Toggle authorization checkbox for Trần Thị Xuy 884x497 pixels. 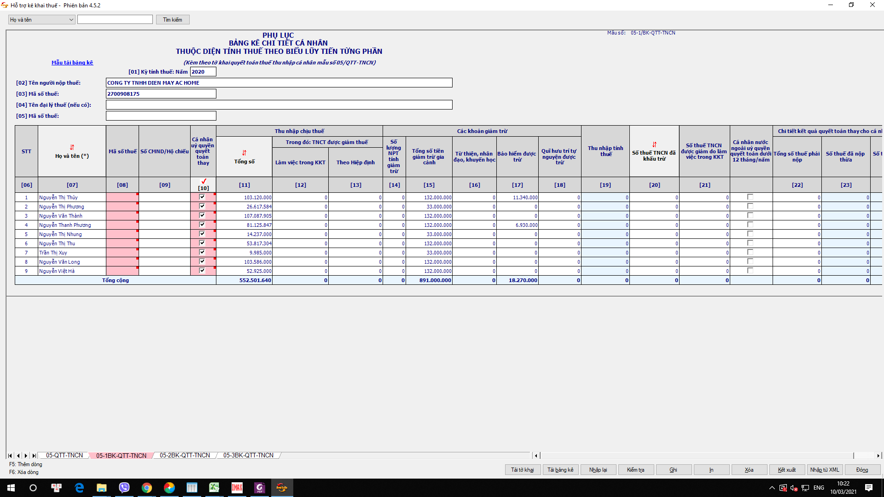(x=202, y=252)
